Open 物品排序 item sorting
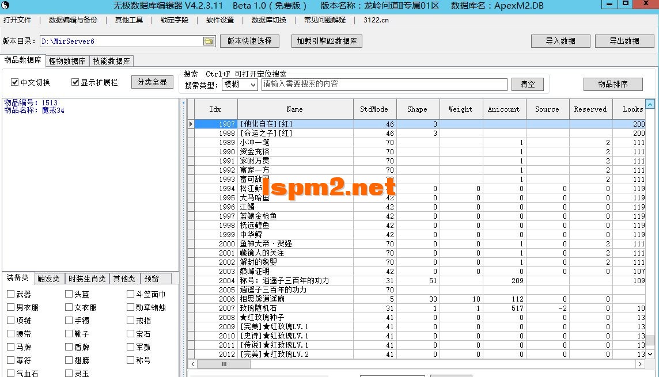Viewport: 659px width, 377px height. click(x=612, y=84)
